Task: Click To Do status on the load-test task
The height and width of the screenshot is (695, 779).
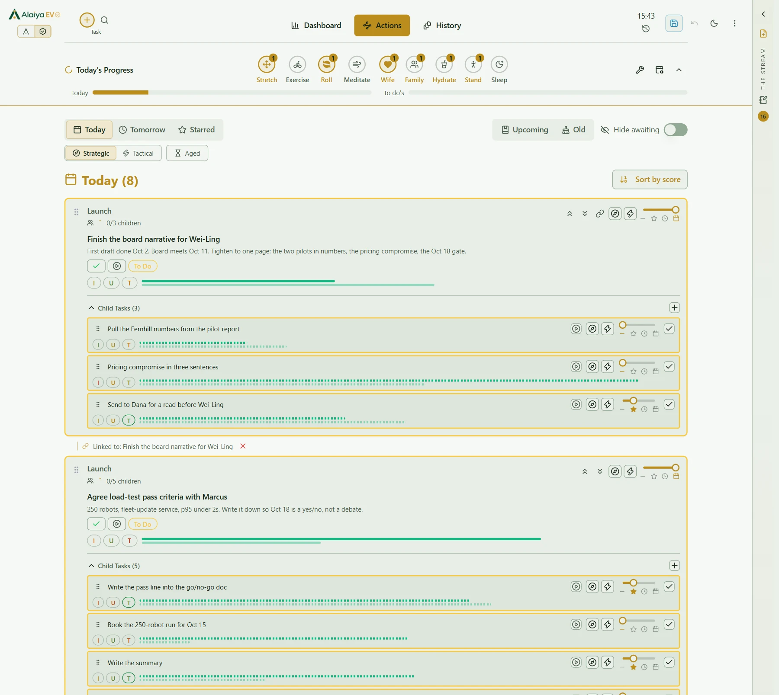Action: (142, 524)
